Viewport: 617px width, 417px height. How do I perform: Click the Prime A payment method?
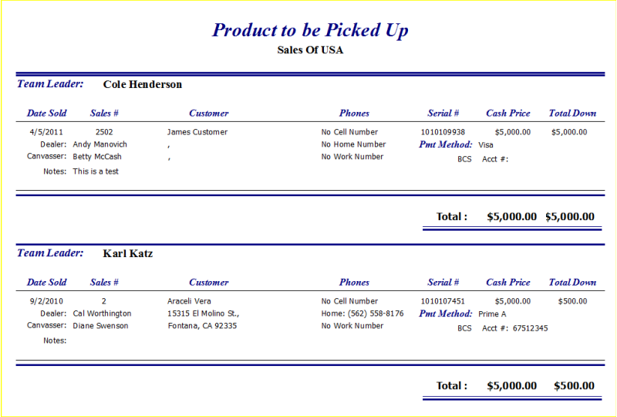coord(492,314)
